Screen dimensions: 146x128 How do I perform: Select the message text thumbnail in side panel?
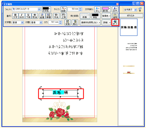131,47
